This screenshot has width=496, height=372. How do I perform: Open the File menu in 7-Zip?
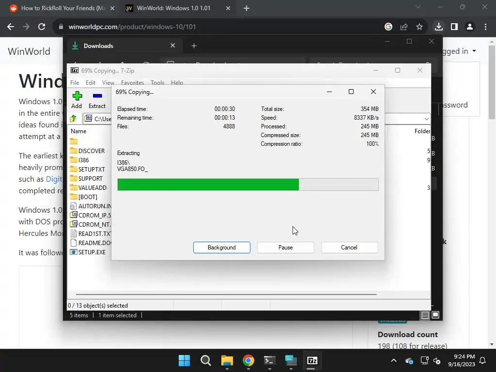[x=75, y=82]
